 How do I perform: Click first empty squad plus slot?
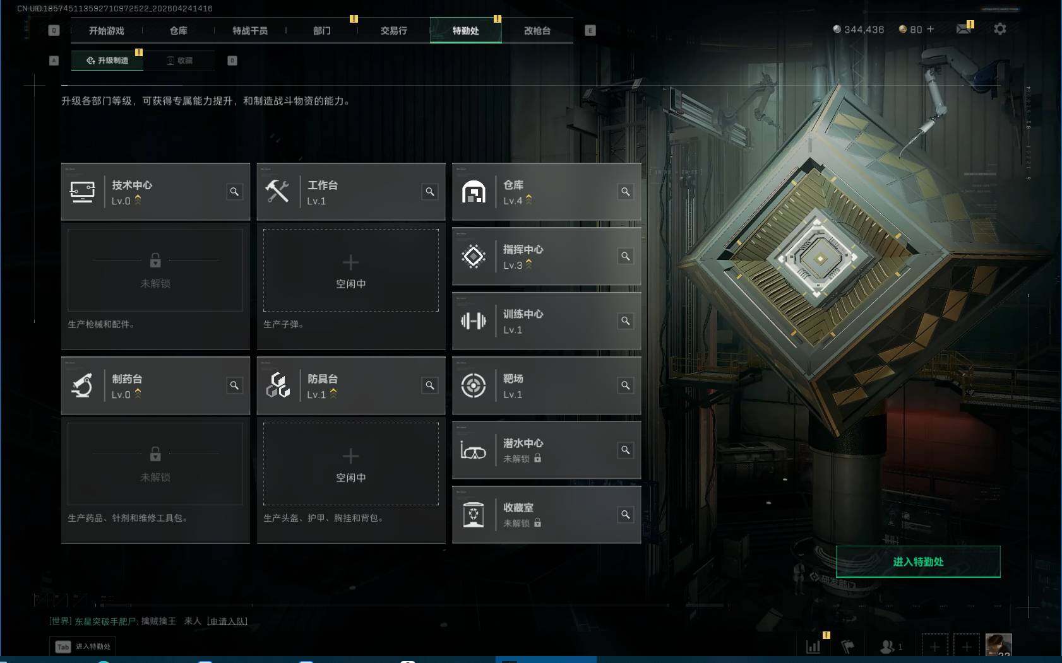coord(935,647)
